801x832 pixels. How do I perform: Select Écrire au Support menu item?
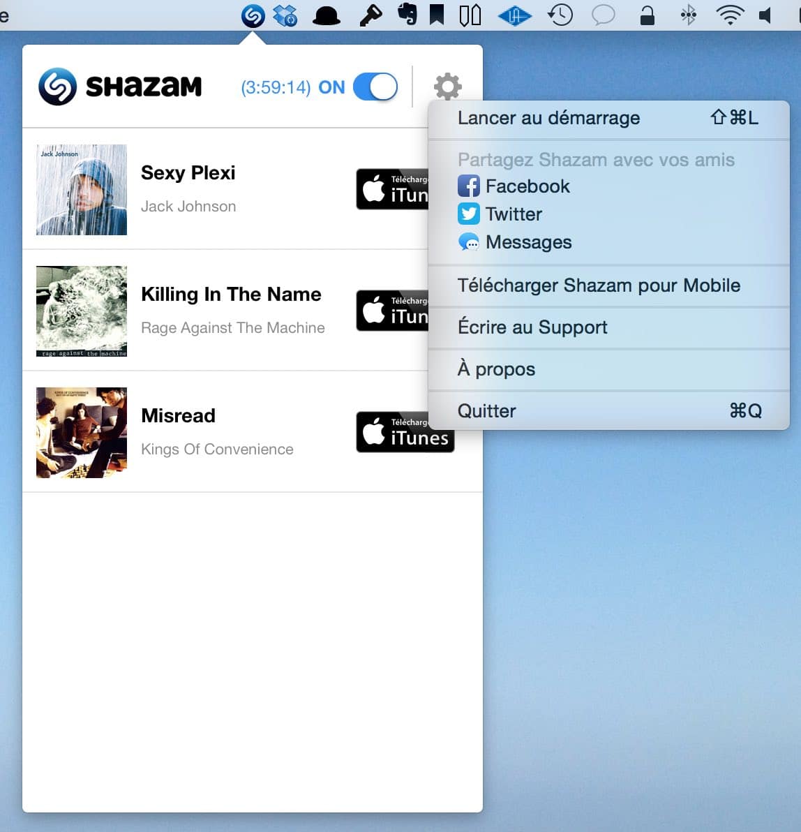608,327
